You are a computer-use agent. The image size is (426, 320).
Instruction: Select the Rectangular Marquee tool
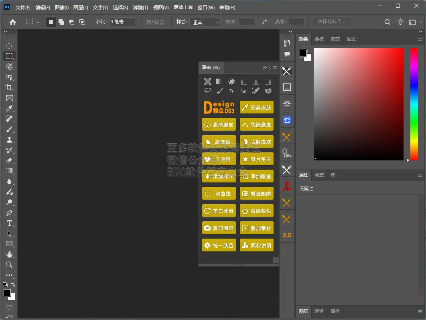coord(9,56)
